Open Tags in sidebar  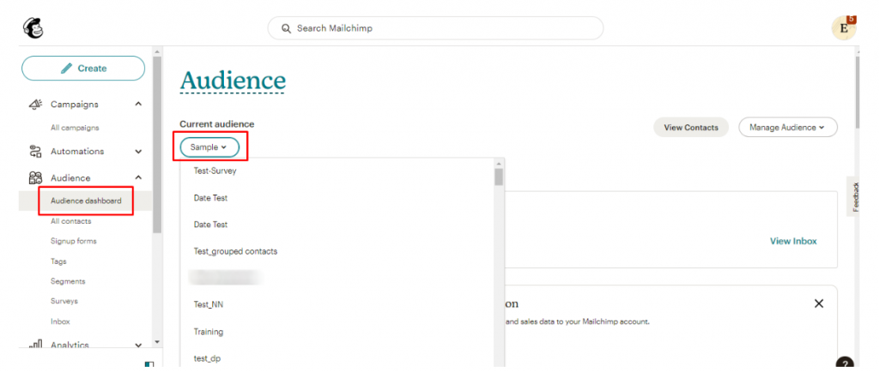pos(58,261)
